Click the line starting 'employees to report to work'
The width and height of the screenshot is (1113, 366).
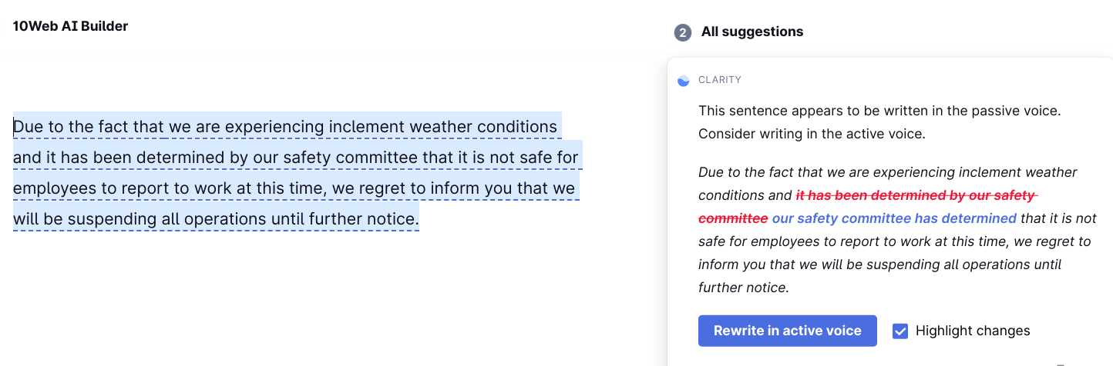pyautogui.click(x=294, y=188)
